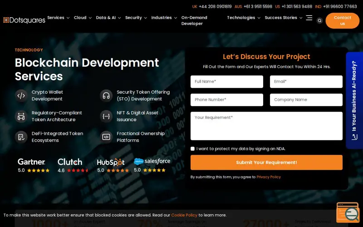Focus the Your Requirement text area
The image size is (363, 227).
pyautogui.click(x=266, y=126)
